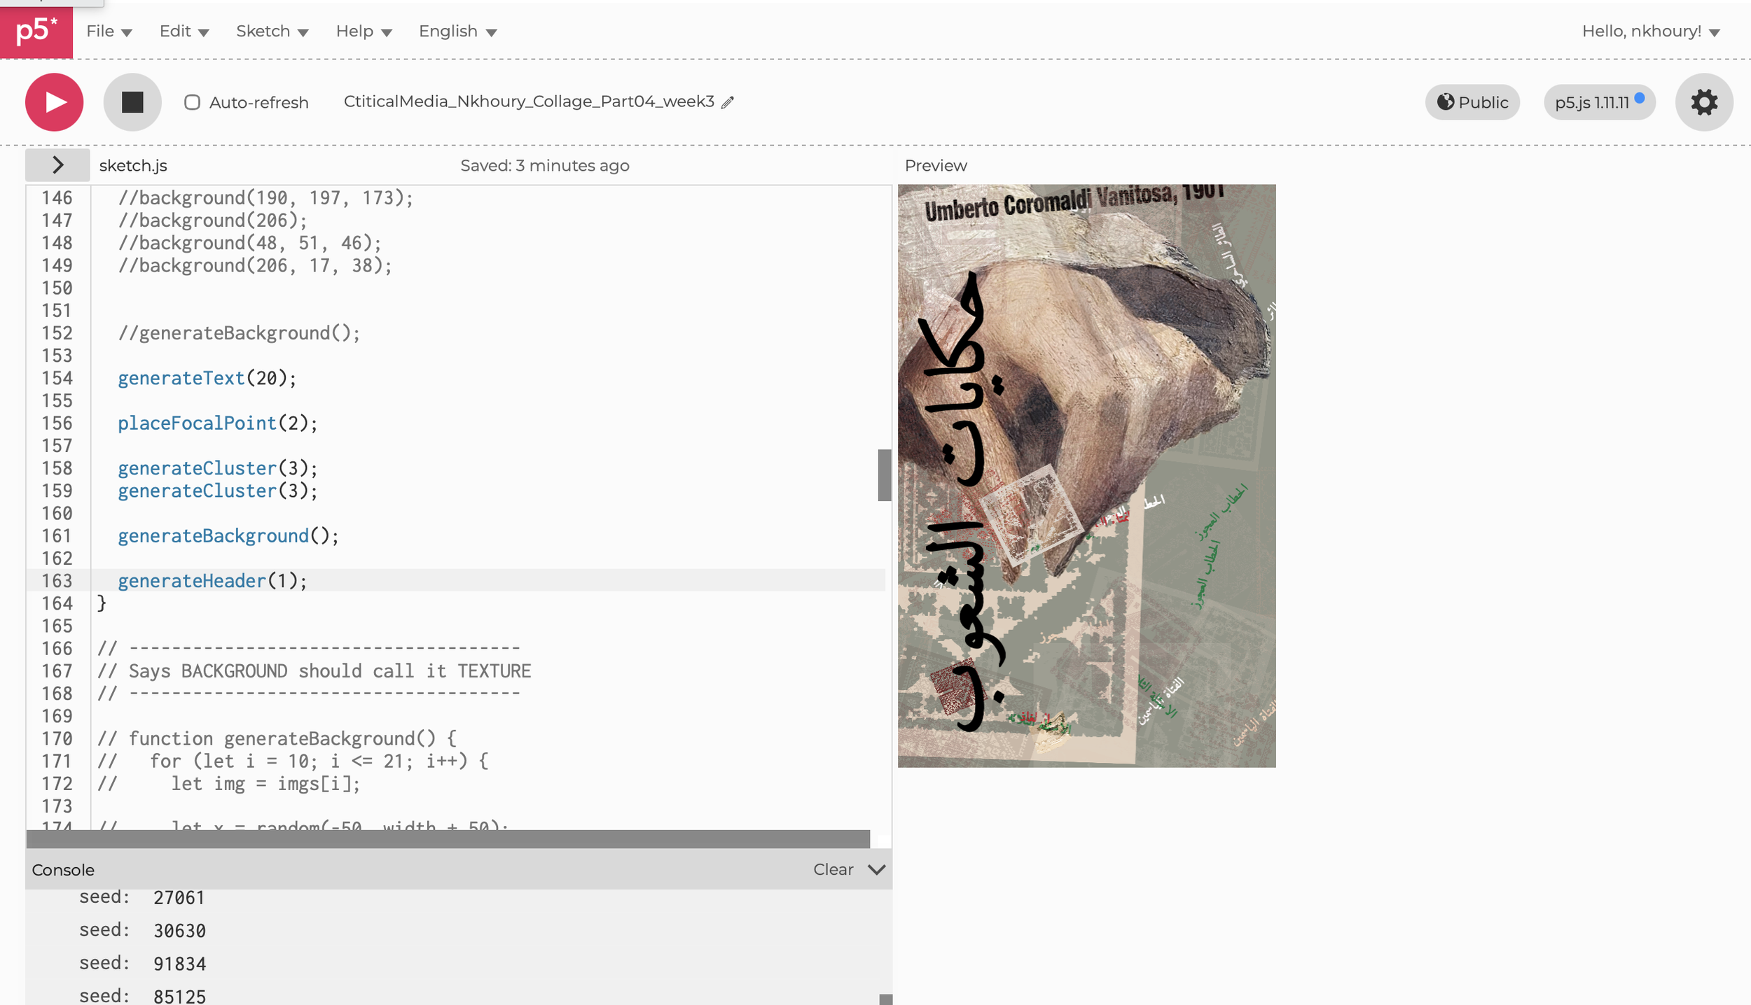
Task: Open the Edit menu
Action: pos(184,31)
